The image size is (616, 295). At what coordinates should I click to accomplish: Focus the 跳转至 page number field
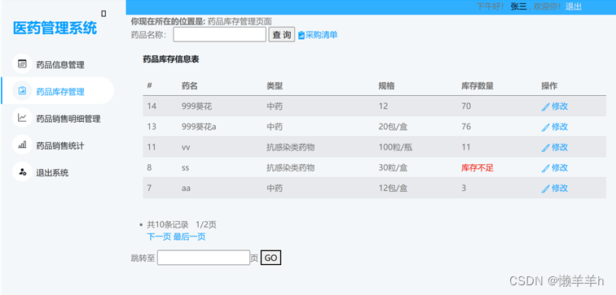click(204, 258)
